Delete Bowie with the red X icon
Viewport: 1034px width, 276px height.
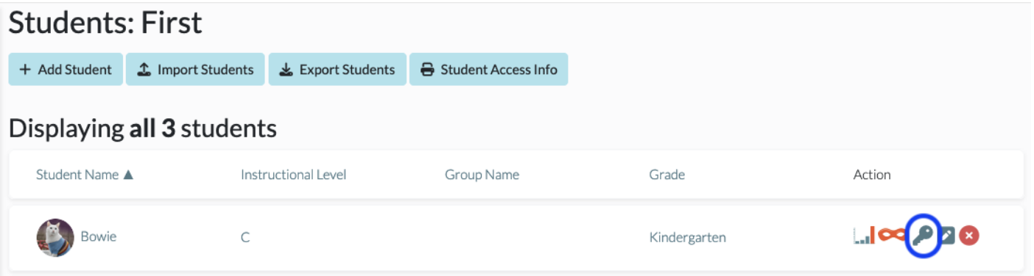969,236
